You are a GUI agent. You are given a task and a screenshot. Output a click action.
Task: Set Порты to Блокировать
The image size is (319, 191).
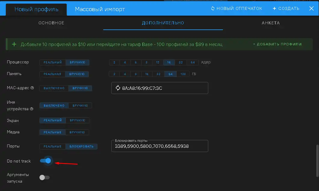click(81, 146)
